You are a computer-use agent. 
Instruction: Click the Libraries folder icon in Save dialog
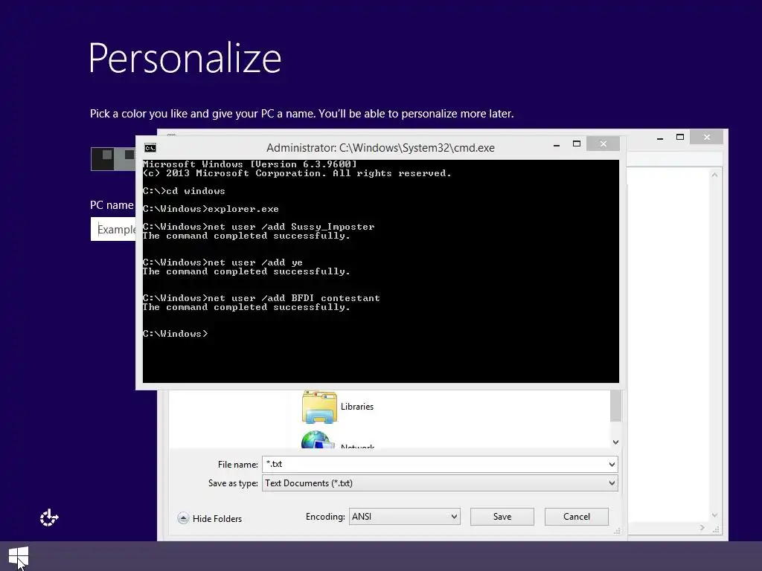[x=319, y=407]
